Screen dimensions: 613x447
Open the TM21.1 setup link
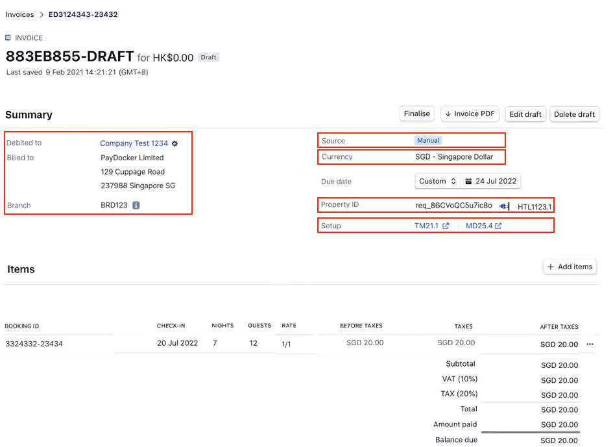tap(427, 226)
